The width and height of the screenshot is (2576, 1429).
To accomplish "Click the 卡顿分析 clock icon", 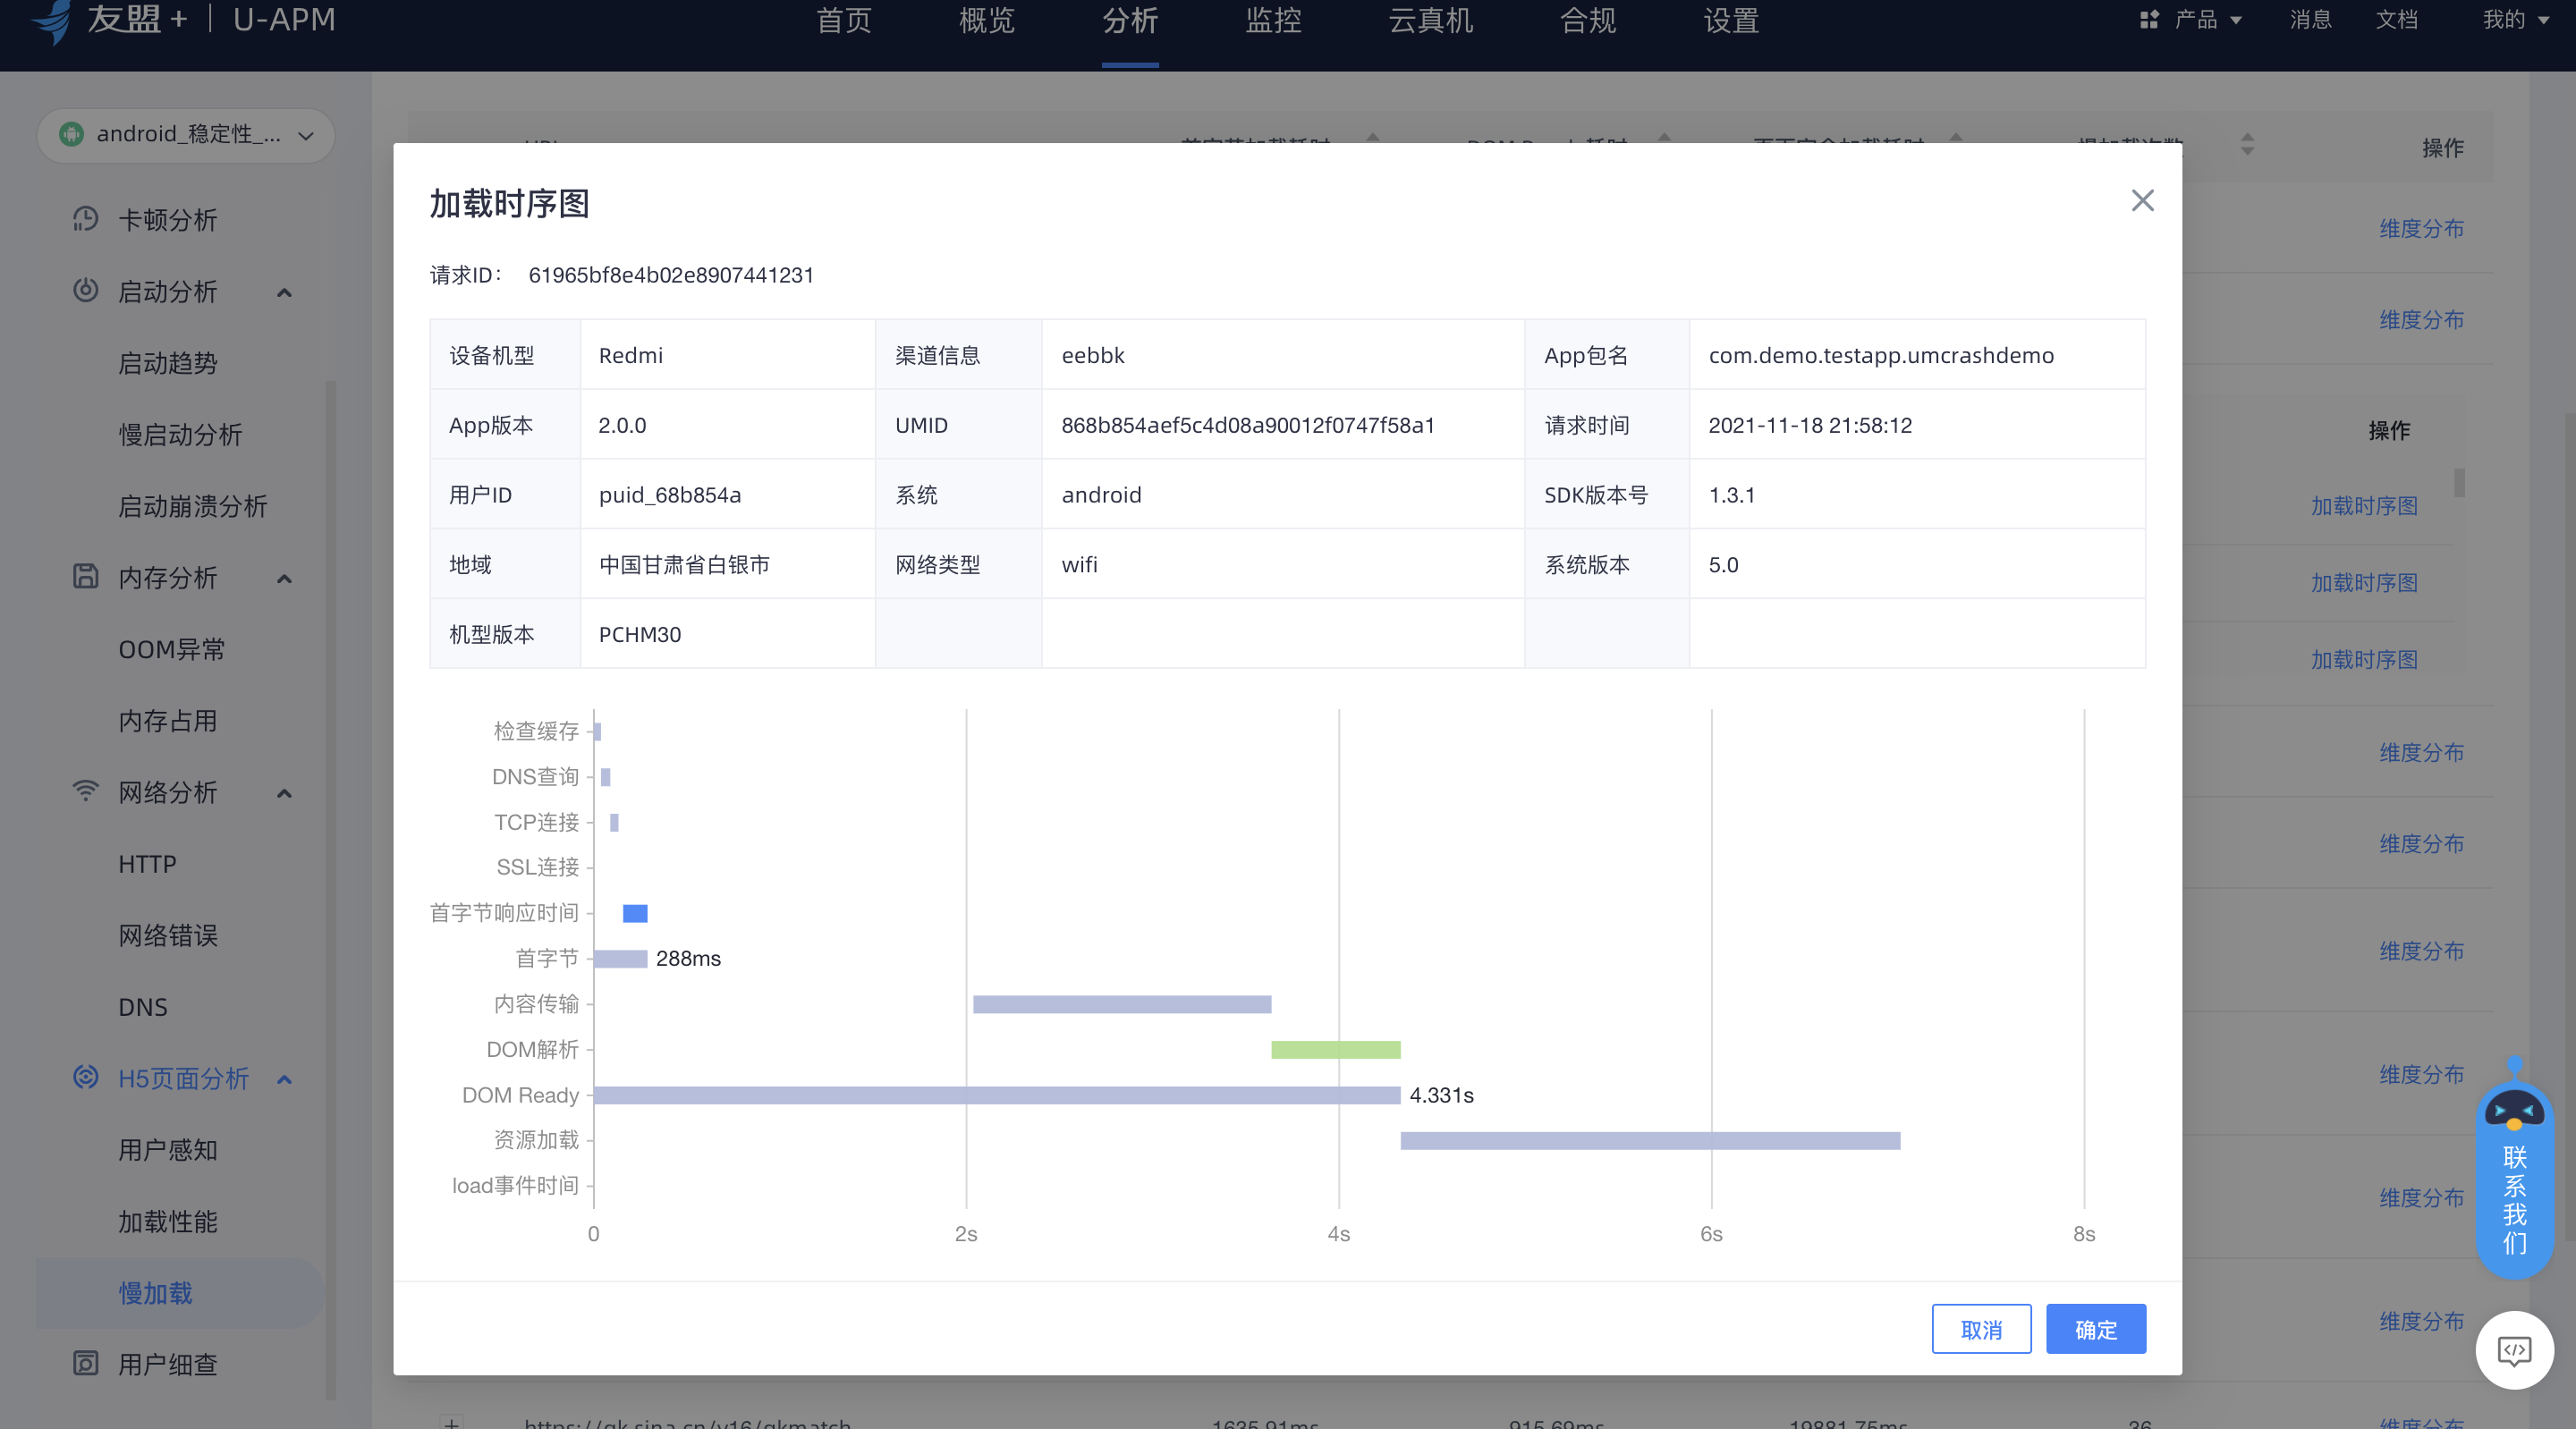I will 85,219.
